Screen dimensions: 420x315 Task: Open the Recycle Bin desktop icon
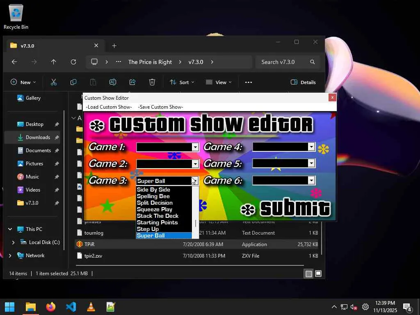tap(16, 17)
